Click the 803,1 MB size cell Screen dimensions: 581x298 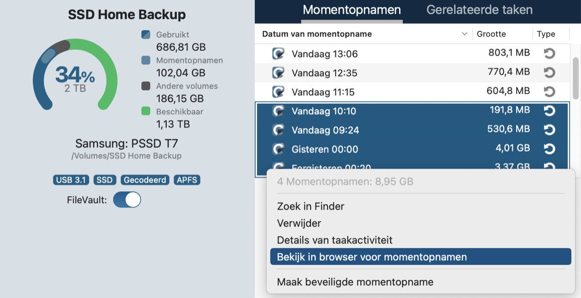pos(509,53)
